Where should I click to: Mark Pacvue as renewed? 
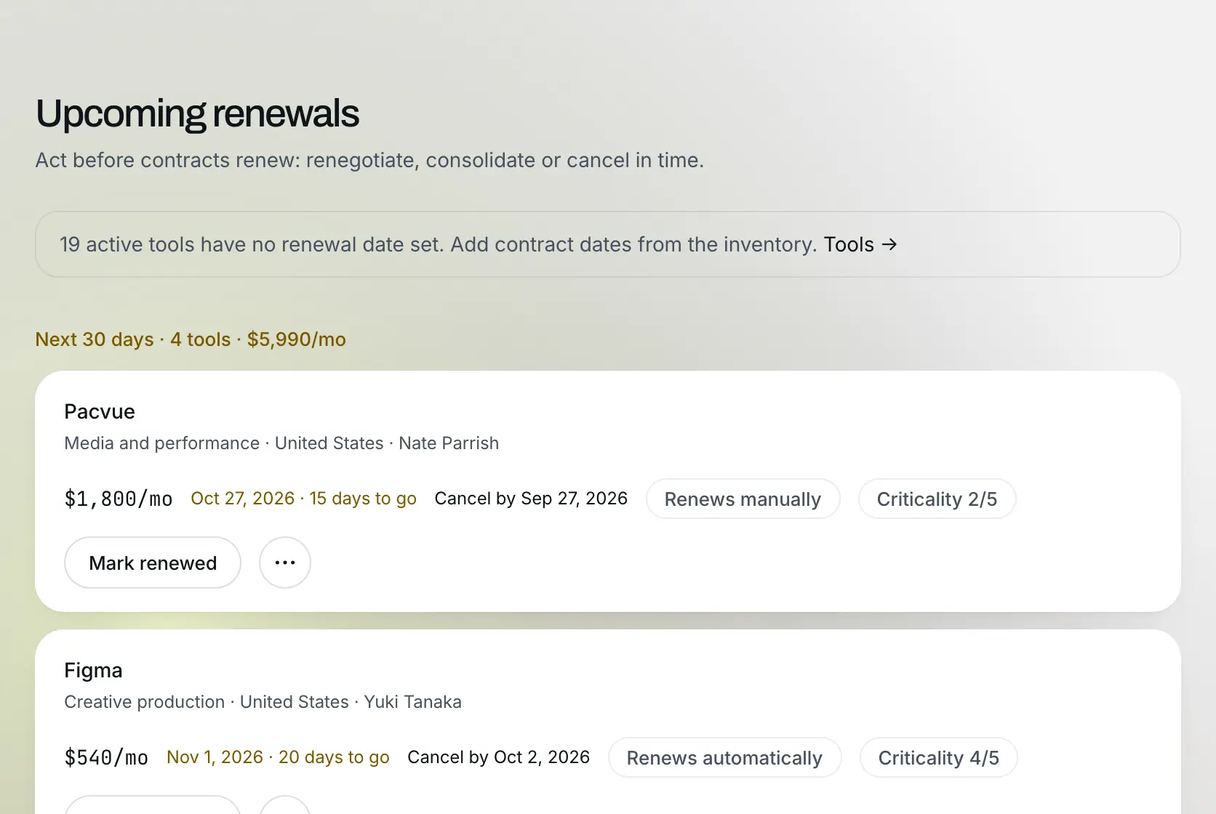153,563
